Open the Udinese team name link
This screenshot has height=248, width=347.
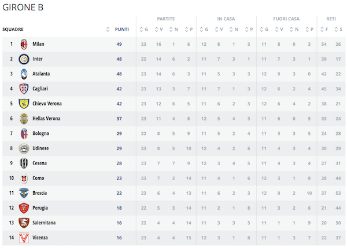click(40, 148)
